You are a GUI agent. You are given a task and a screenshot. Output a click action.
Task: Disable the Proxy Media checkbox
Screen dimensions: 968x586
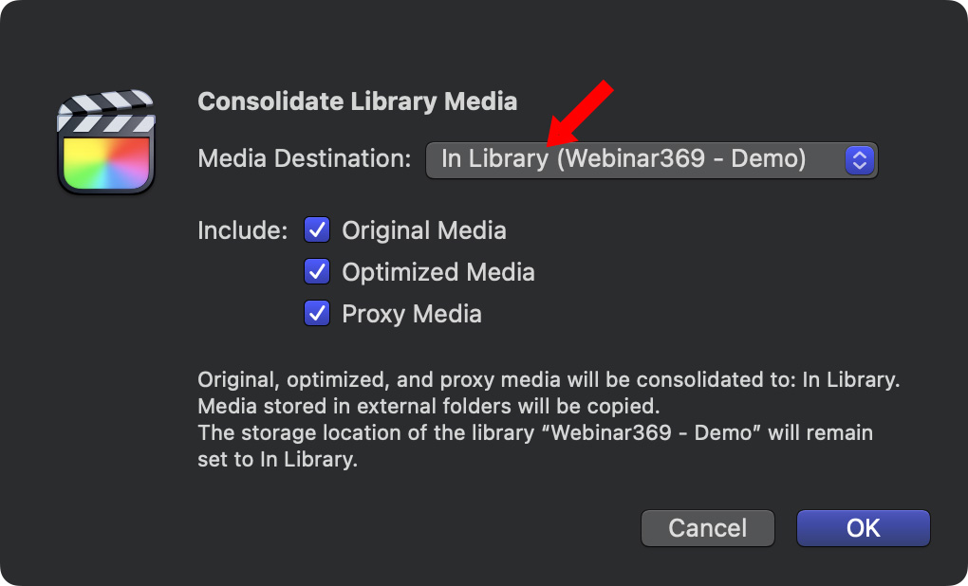click(317, 314)
